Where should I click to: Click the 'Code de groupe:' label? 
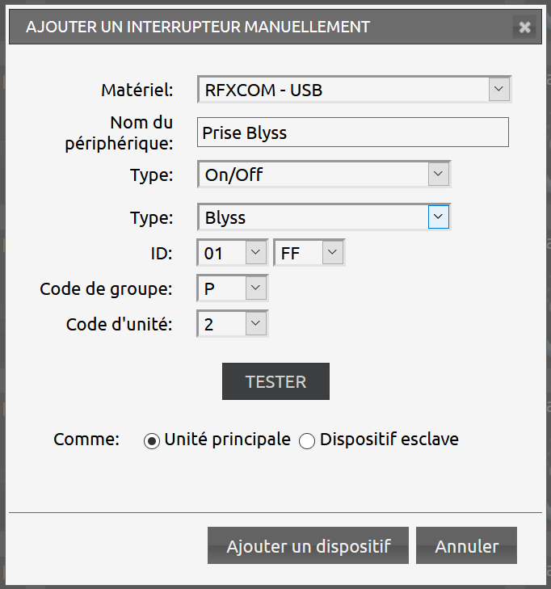106,288
